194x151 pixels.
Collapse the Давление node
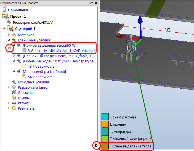[14, 71]
